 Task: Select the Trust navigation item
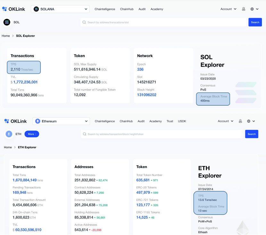click(x=170, y=121)
